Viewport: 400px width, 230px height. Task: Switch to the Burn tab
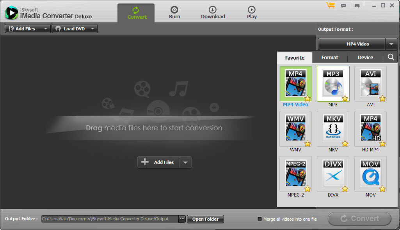coord(174,13)
